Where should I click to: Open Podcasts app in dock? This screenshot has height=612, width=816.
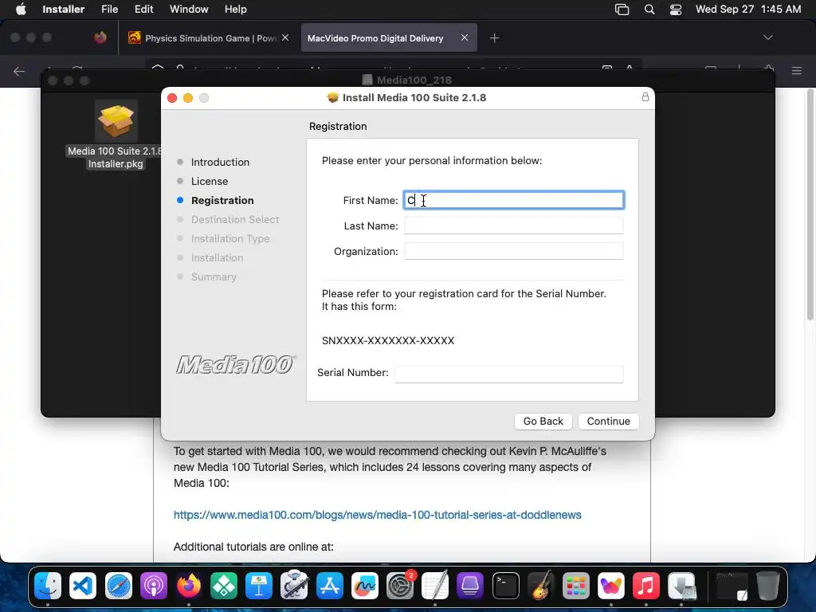point(154,586)
